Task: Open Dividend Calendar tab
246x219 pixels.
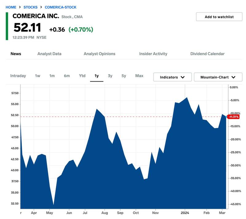Action: coord(207,54)
